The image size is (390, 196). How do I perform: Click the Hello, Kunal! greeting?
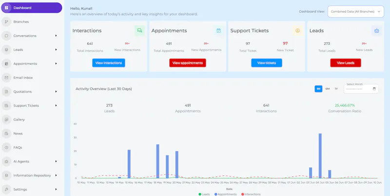pyautogui.click(x=81, y=8)
